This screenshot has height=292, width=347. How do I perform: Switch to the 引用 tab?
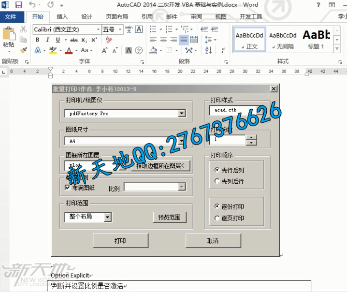click(x=147, y=16)
